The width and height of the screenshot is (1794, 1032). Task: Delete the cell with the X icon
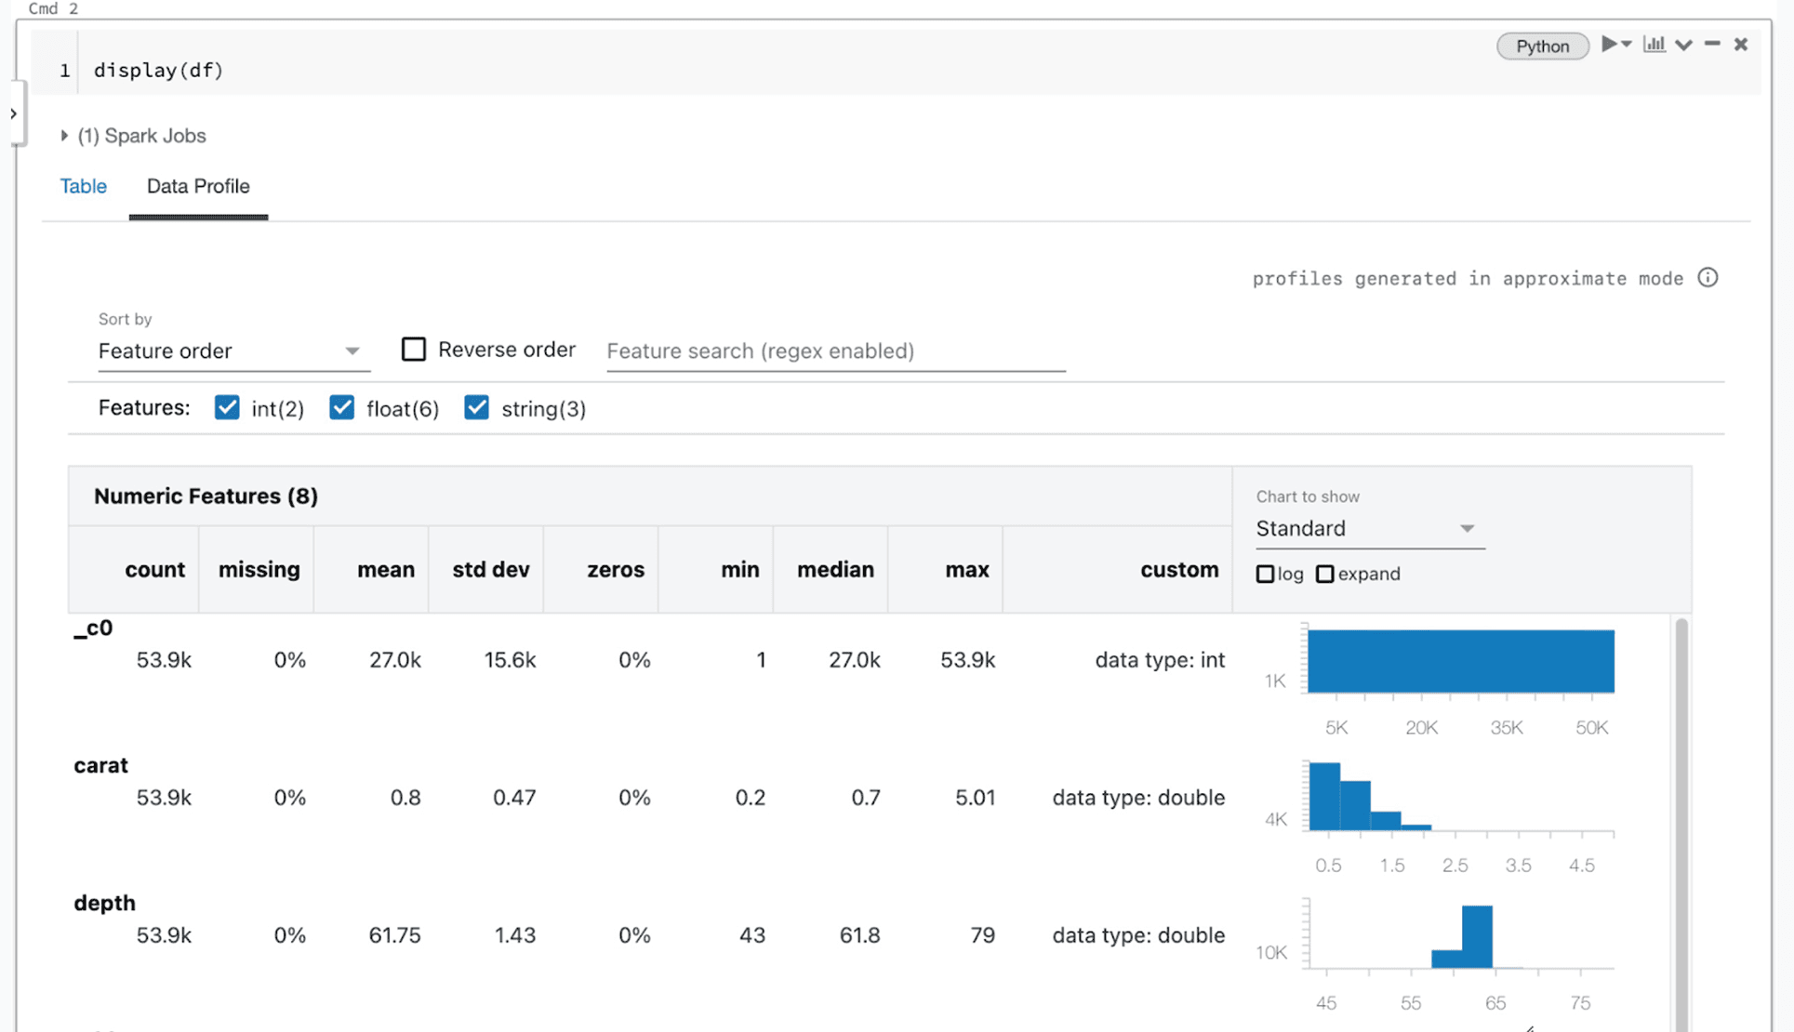[x=1741, y=45]
